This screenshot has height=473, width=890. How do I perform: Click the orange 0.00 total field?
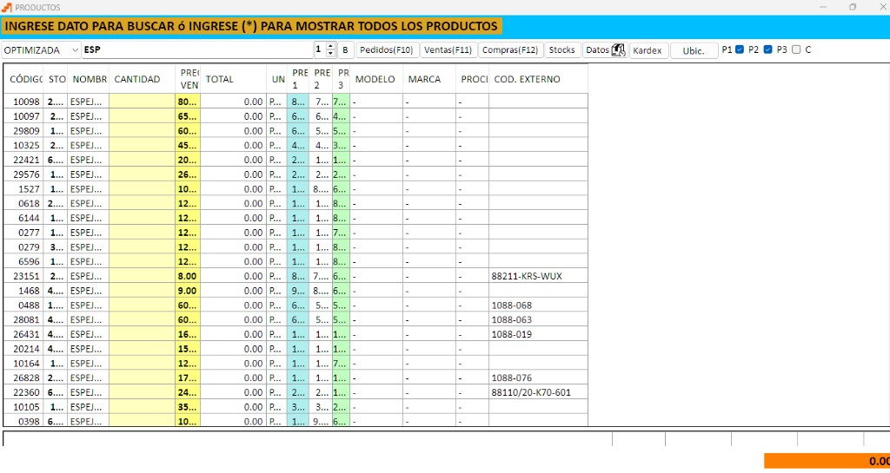[x=827, y=461]
